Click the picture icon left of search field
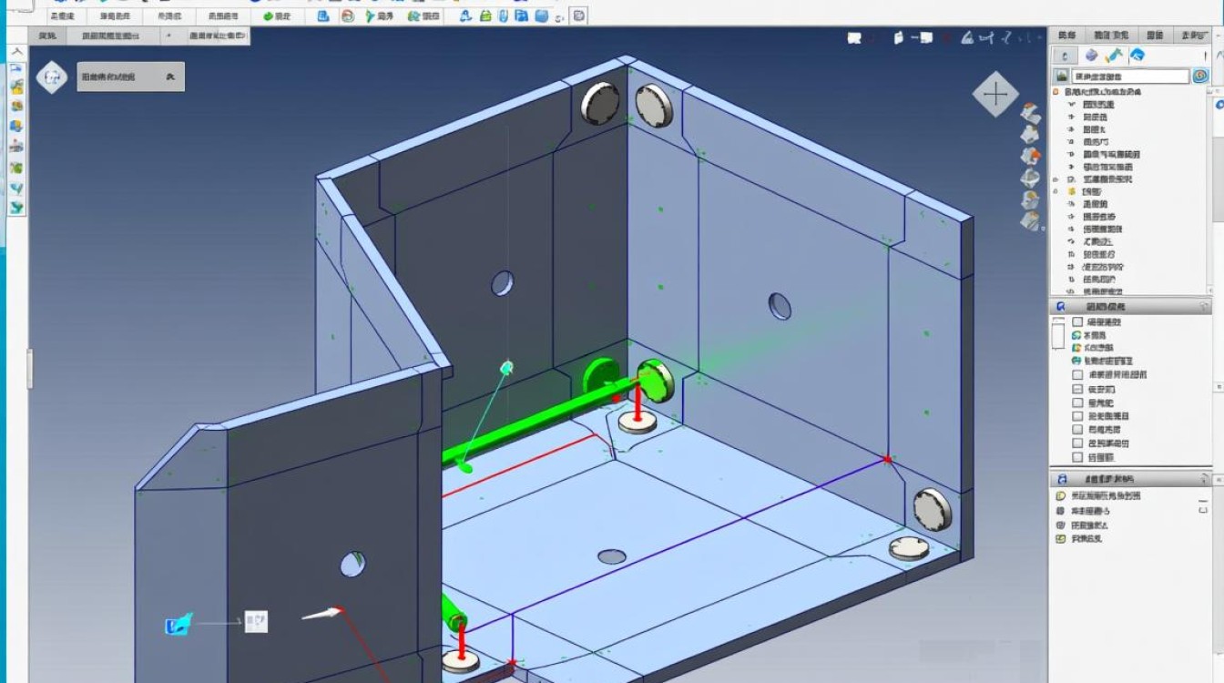The height and width of the screenshot is (683, 1224). [1061, 76]
